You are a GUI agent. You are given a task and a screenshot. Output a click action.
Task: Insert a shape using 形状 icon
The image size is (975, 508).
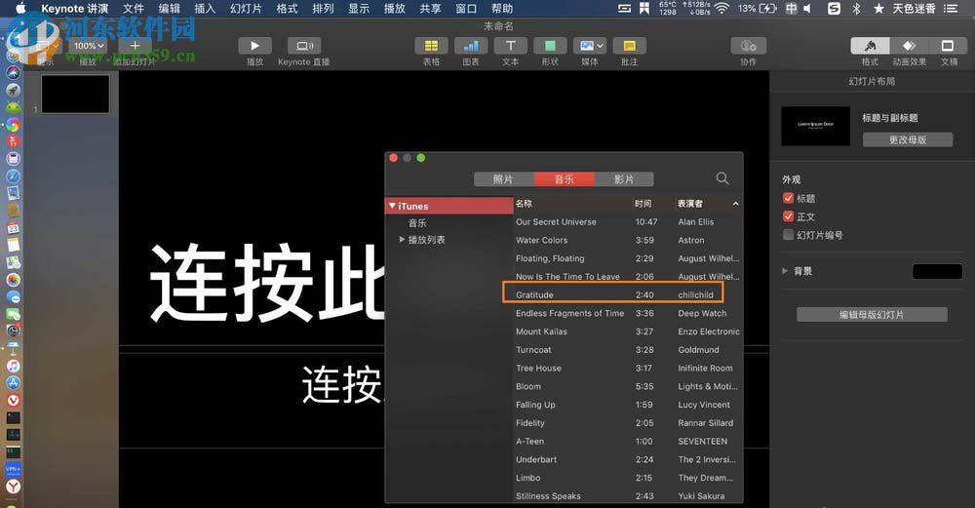coord(550,46)
